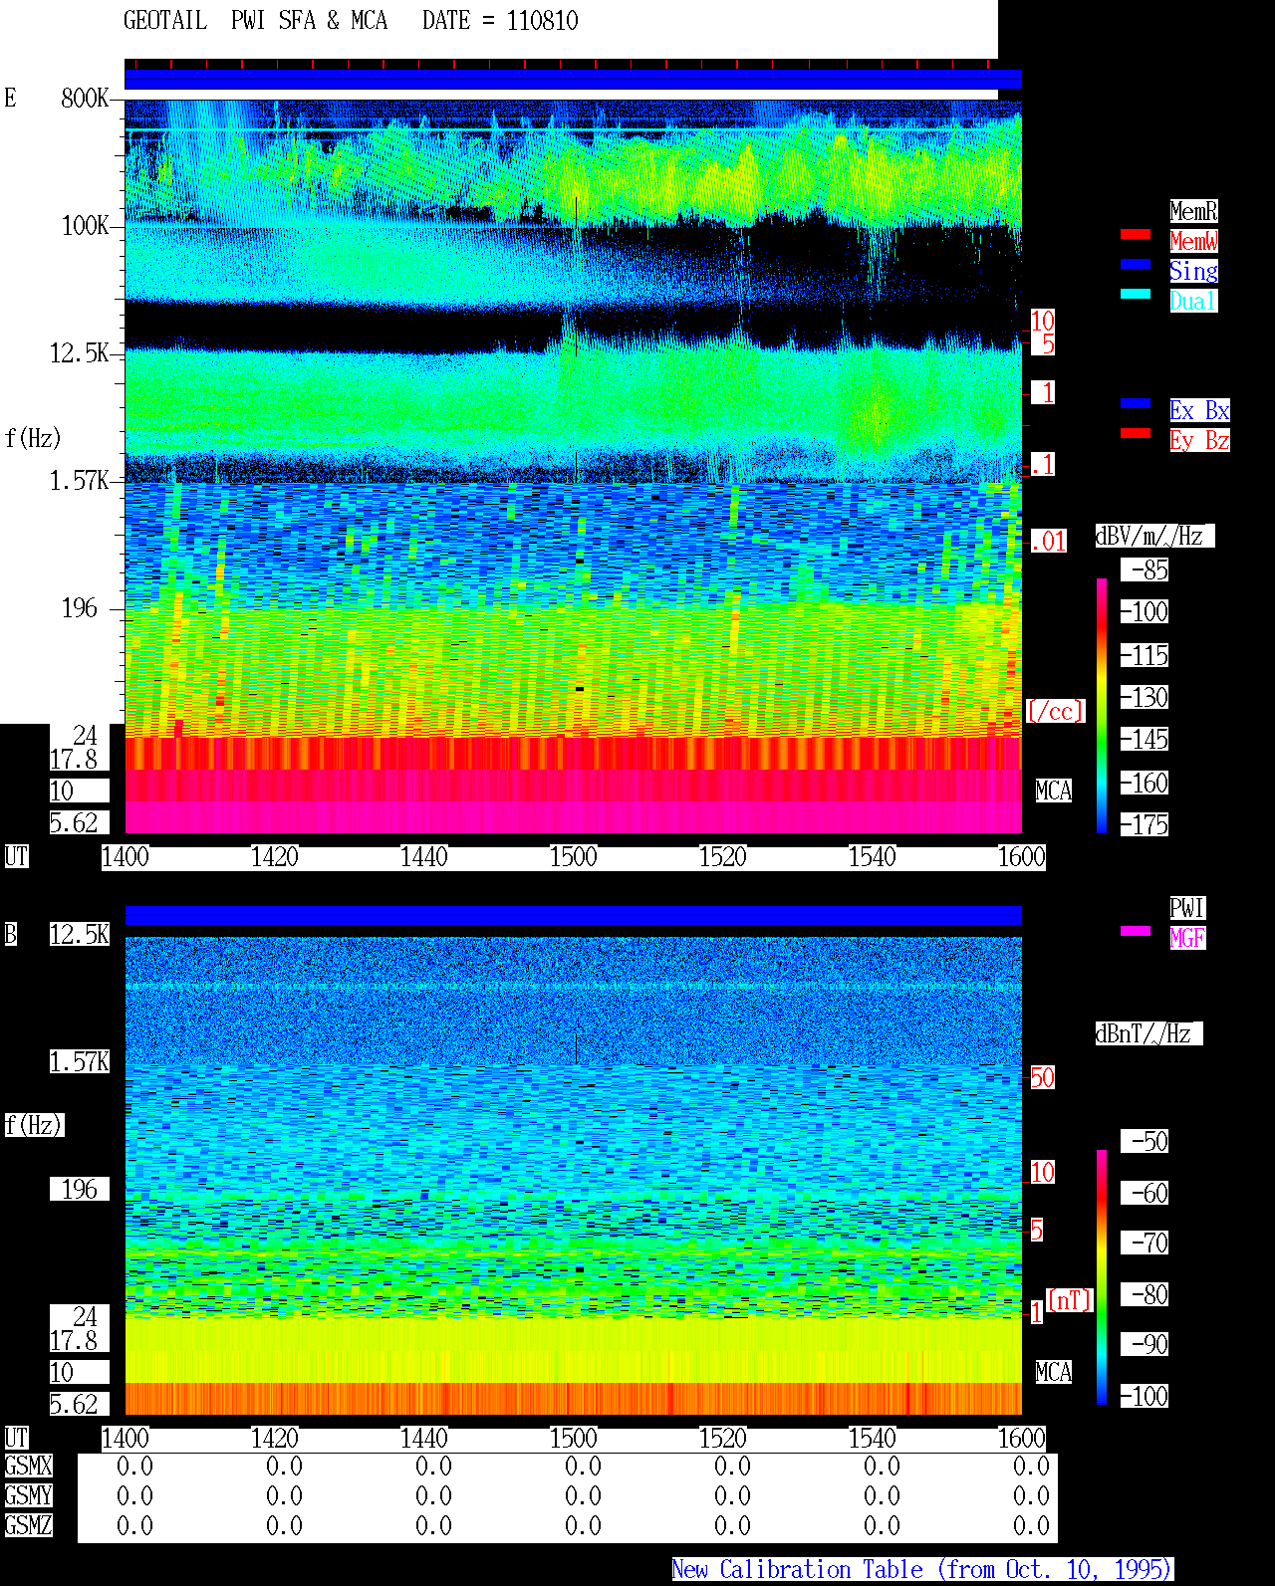The height and width of the screenshot is (1586, 1275).
Task: Click the red [/cc] density unit label
Action: tap(1055, 711)
